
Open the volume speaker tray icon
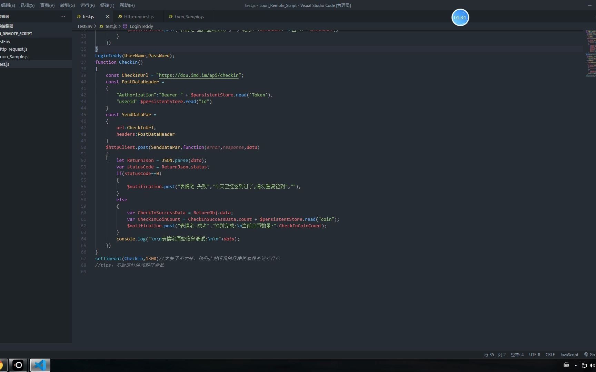point(593,365)
